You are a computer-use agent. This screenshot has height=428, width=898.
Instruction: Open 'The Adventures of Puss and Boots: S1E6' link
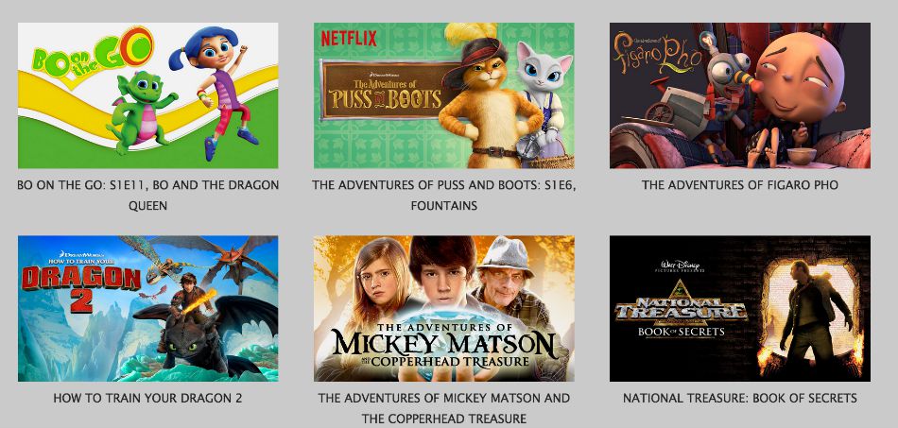[444, 196]
